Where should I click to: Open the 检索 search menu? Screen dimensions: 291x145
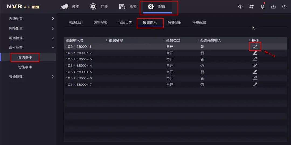pyautogui.click(x=127, y=7)
